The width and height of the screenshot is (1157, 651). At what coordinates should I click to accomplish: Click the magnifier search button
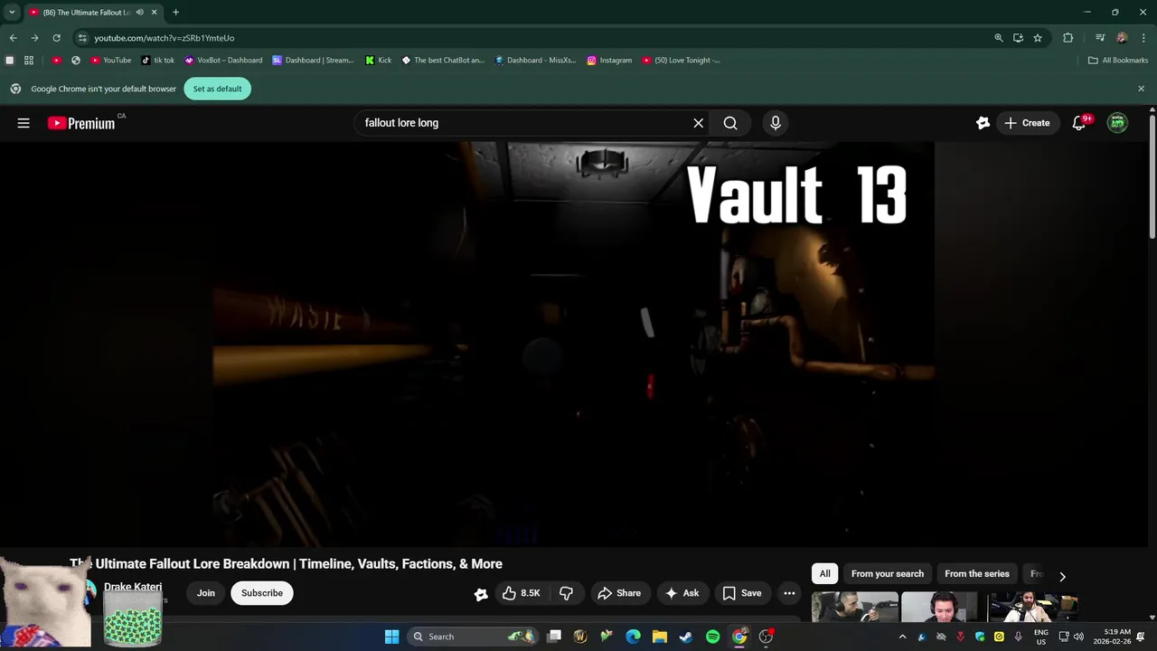(730, 123)
